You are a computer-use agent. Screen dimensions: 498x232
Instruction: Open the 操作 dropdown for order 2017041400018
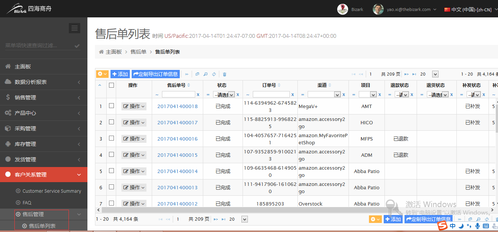click(134, 107)
